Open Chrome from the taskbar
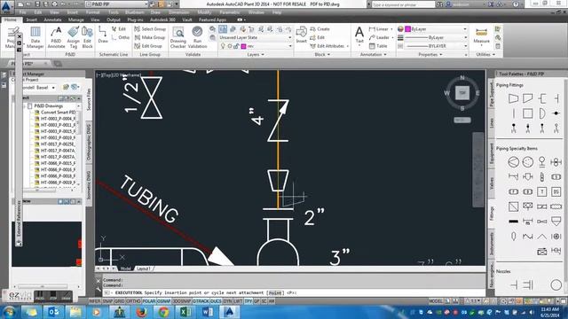This screenshot has height=319, width=568. tap(163, 312)
